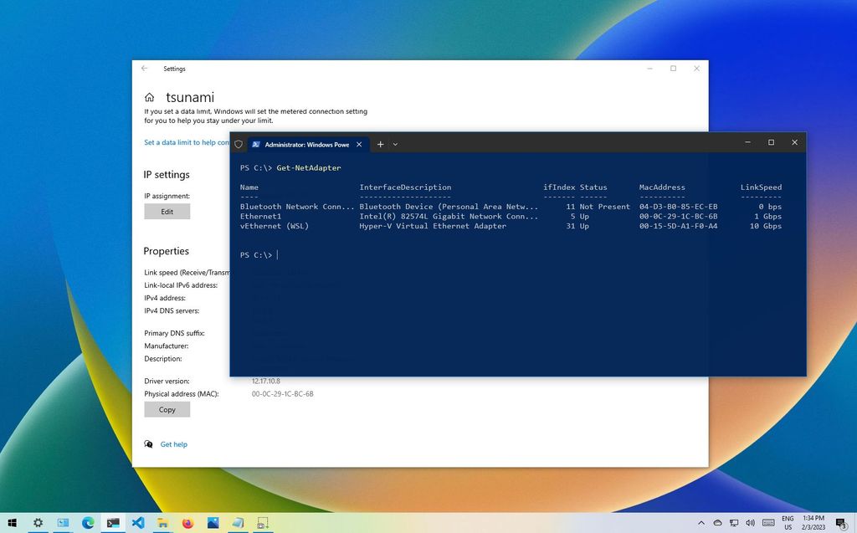Launch Visual Studio Code from taskbar
Image resolution: width=857 pixels, height=533 pixels.
pyautogui.click(x=137, y=523)
